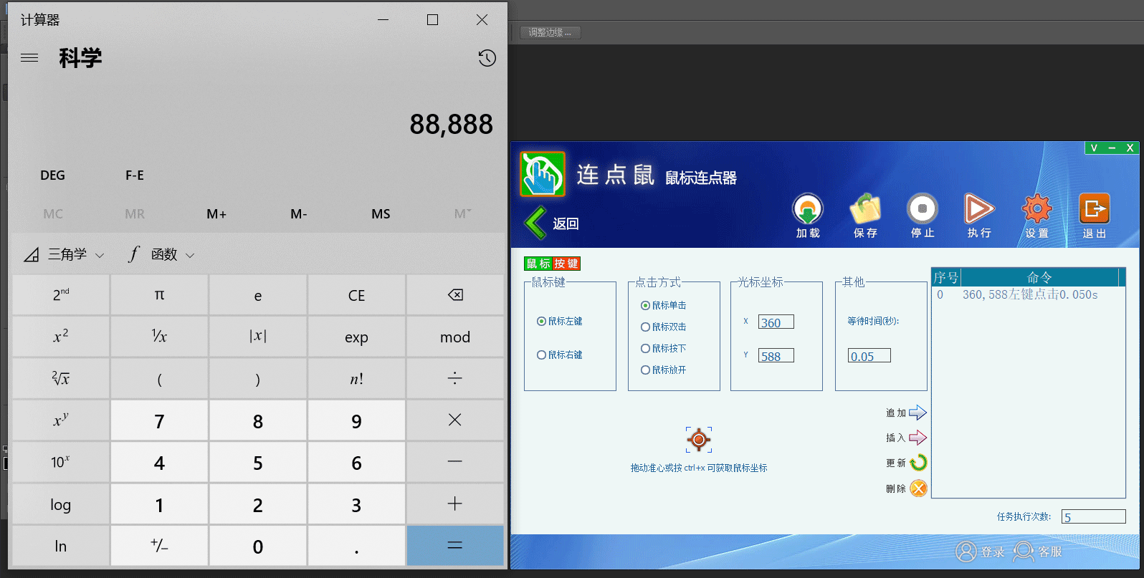
Task: Select 鼠标双击 radio button
Action: [645, 327]
